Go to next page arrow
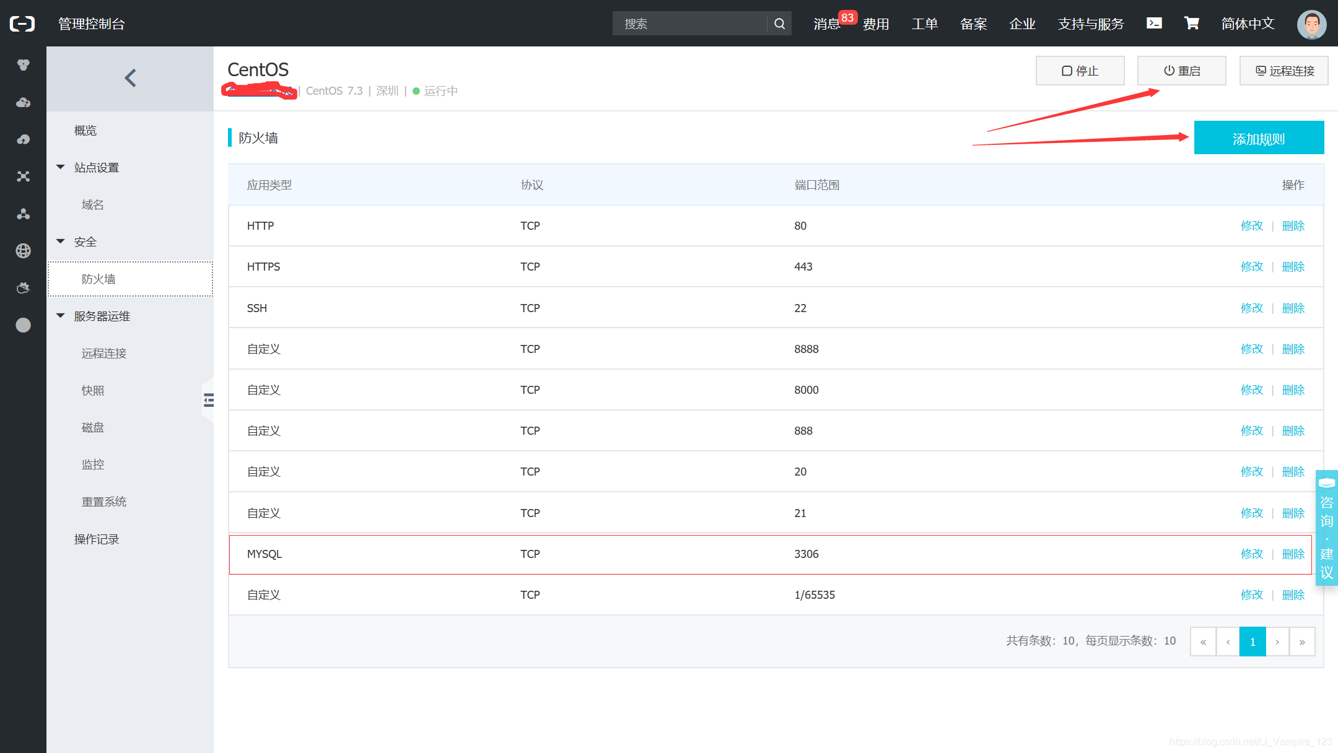The width and height of the screenshot is (1338, 753). (1277, 642)
